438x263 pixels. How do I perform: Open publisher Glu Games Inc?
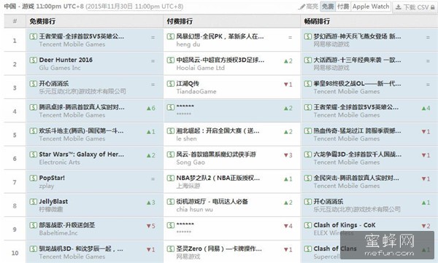click(x=60, y=68)
